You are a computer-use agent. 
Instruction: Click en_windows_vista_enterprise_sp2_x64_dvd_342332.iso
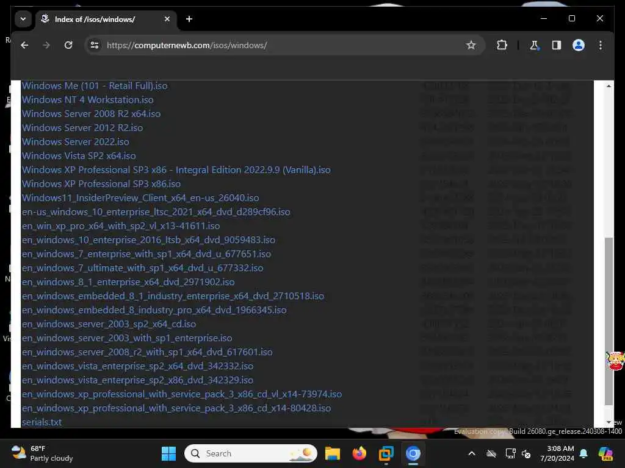(x=137, y=366)
